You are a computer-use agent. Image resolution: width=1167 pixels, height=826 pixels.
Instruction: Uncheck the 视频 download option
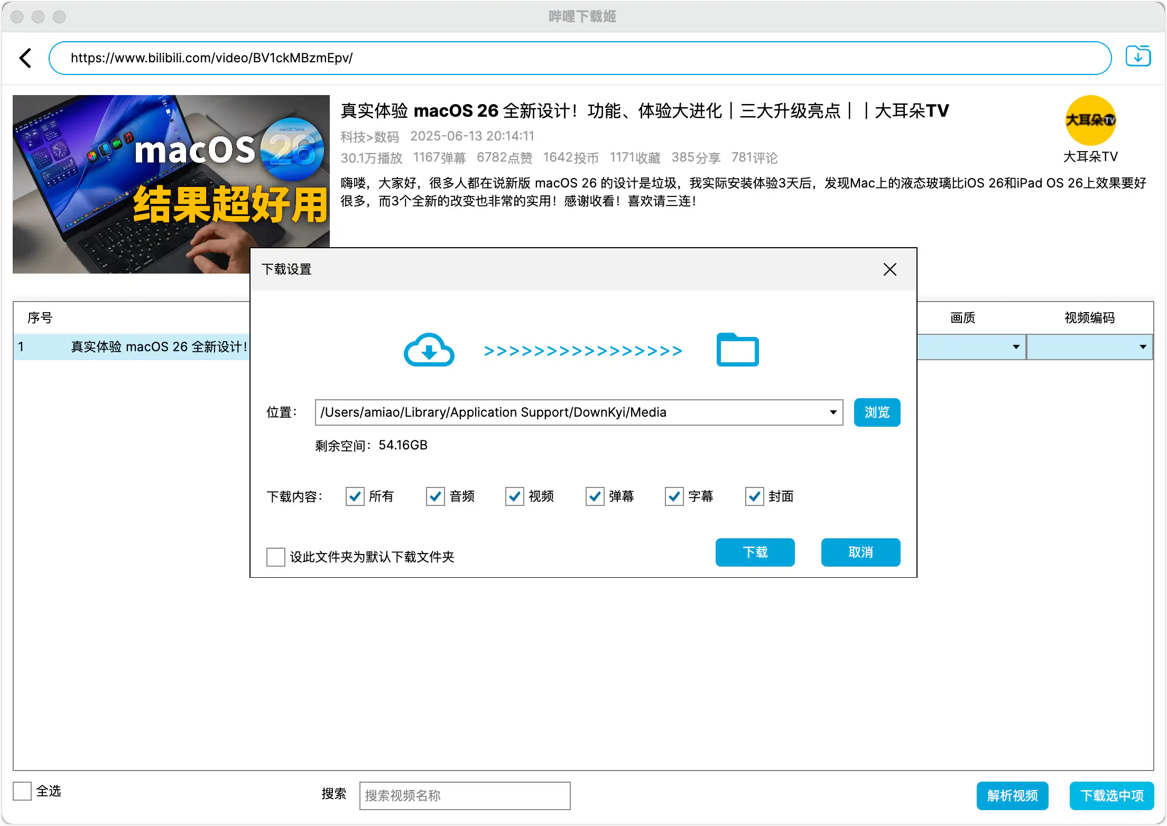coord(514,496)
